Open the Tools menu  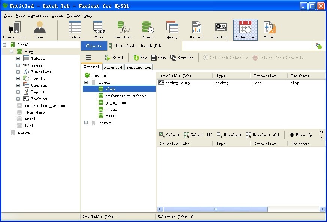[58, 15]
